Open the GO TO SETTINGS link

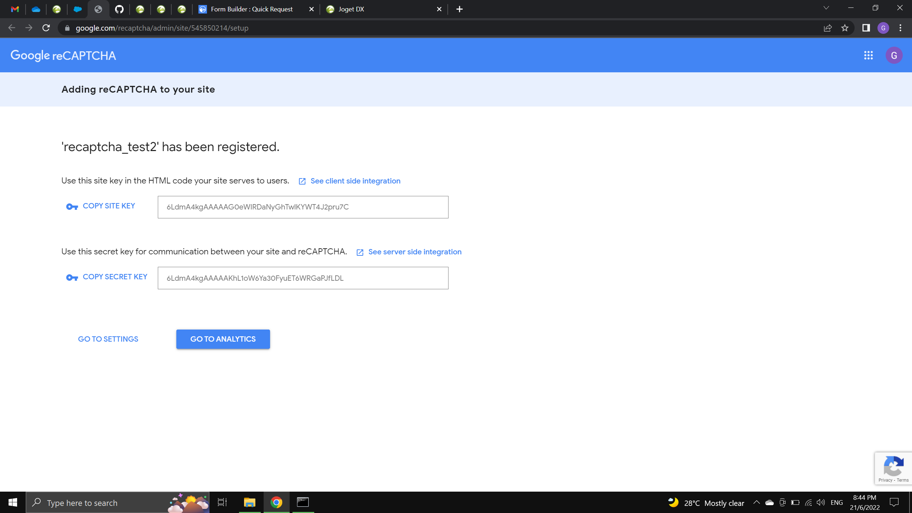108,339
